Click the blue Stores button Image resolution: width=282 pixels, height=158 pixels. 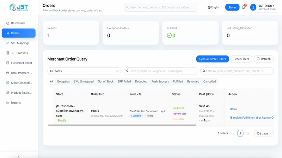coord(232,7)
